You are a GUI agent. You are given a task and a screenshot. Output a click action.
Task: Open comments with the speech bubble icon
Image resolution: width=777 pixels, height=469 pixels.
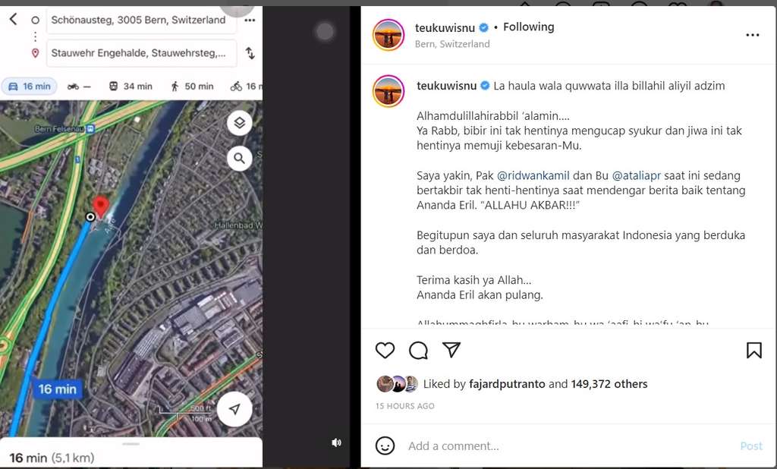418,350
